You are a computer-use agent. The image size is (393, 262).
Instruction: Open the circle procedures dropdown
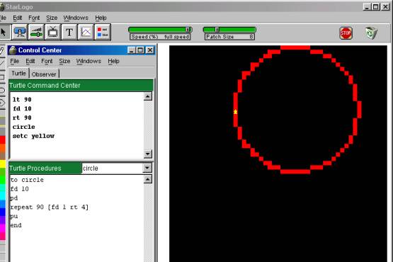click(147, 168)
